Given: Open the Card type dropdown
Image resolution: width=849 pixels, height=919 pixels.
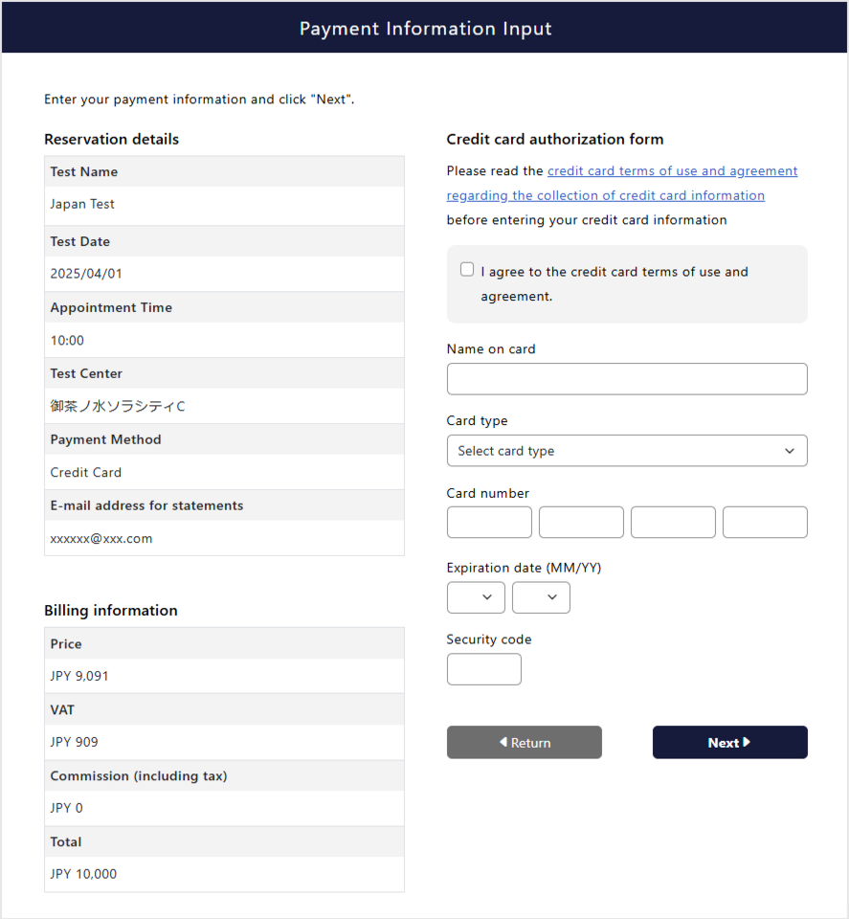Looking at the screenshot, I should coord(627,450).
